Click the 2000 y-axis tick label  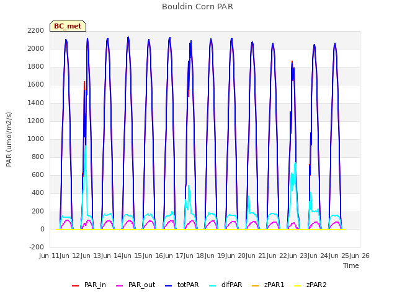point(36,48)
